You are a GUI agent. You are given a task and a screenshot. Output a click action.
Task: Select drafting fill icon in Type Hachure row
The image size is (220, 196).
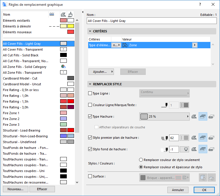(211, 117)
